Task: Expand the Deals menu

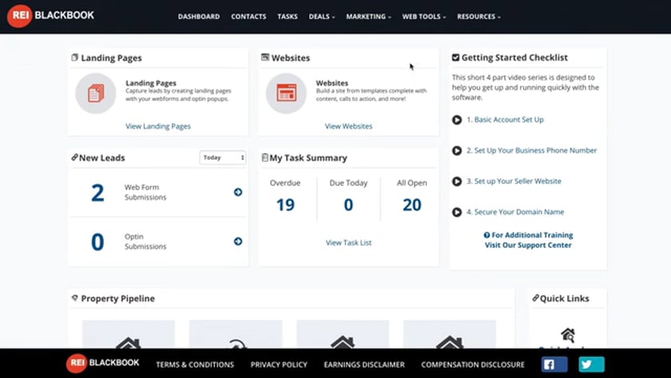Action: click(322, 17)
